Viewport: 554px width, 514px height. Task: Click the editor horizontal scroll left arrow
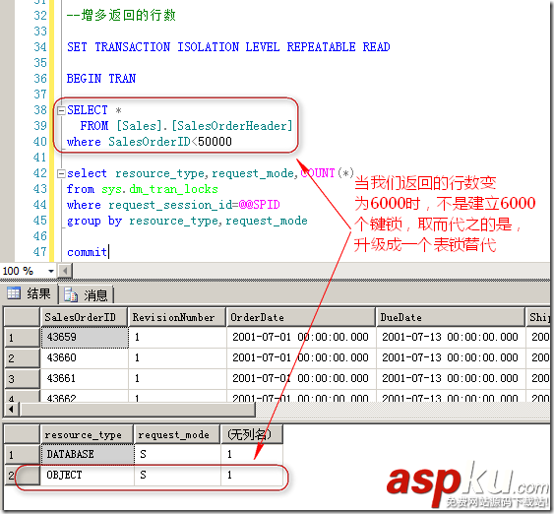point(65,271)
